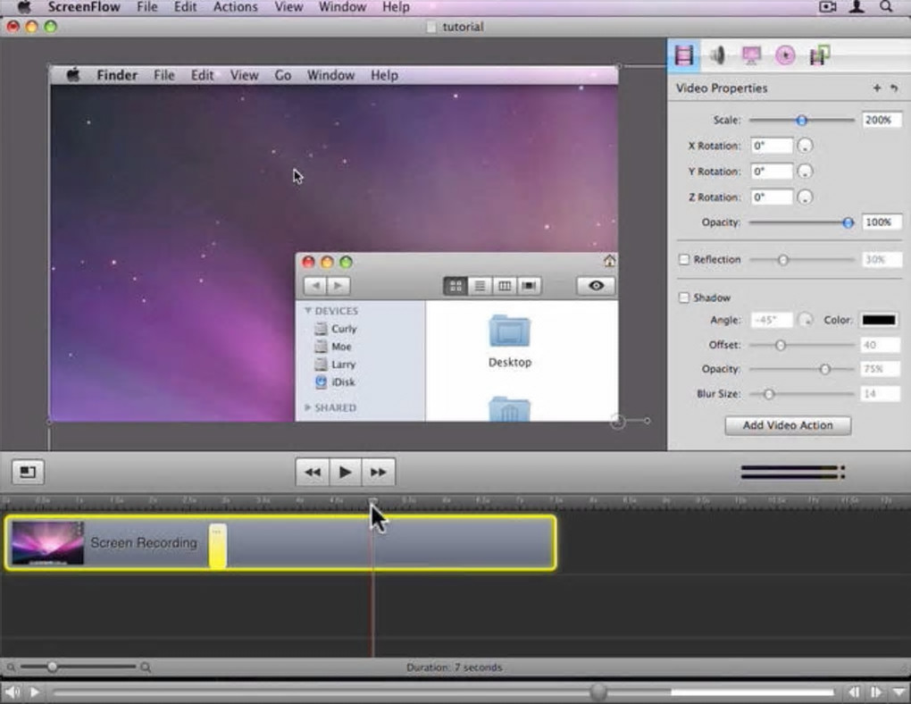Click the user icon in menu bar
The height and width of the screenshot is (704, 911).
(857, 7)
